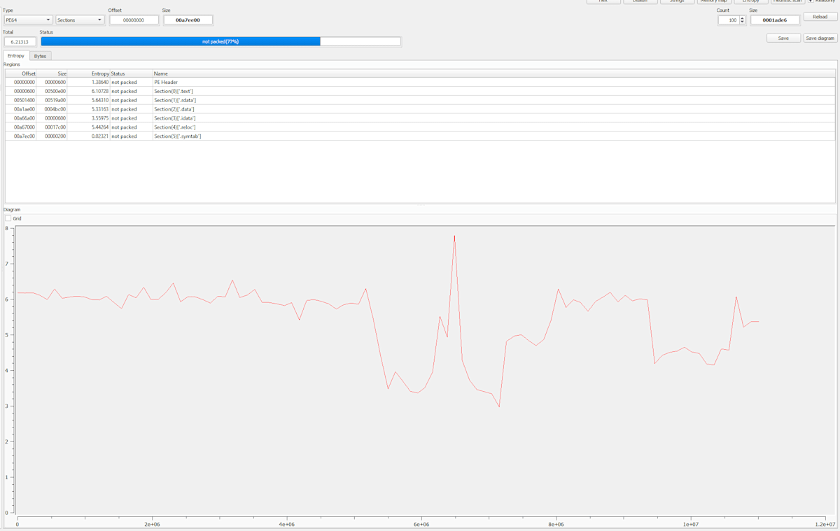This screenshot has width=840, height=531.
Task: Click the Offset input field showing 00000000
Action: pos(134,20)
